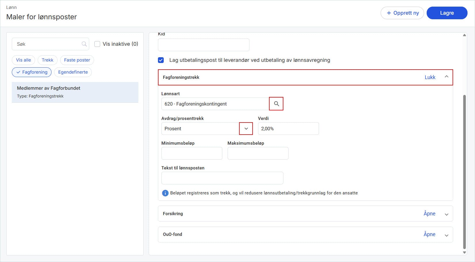This screenshot has height=262, width=475.
Task: Click the Verdi field showing 2,00%
Action: click(x=288, y=129)
